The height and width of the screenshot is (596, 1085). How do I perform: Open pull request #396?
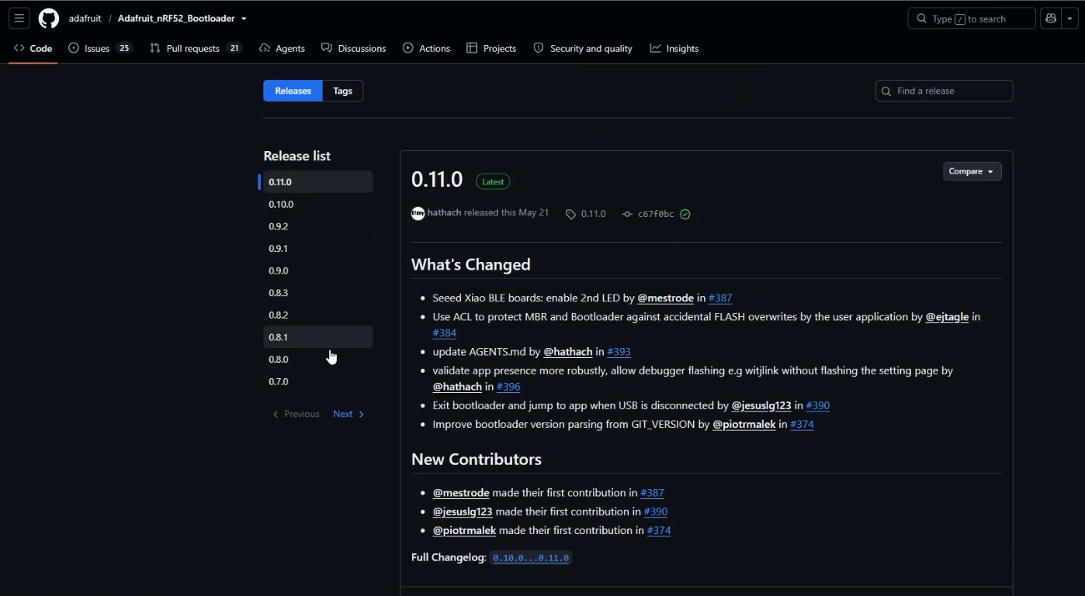point(508,387)
